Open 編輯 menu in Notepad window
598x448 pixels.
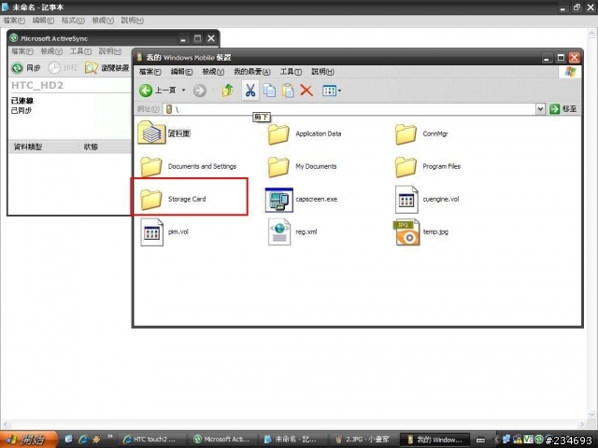[43, 21]
